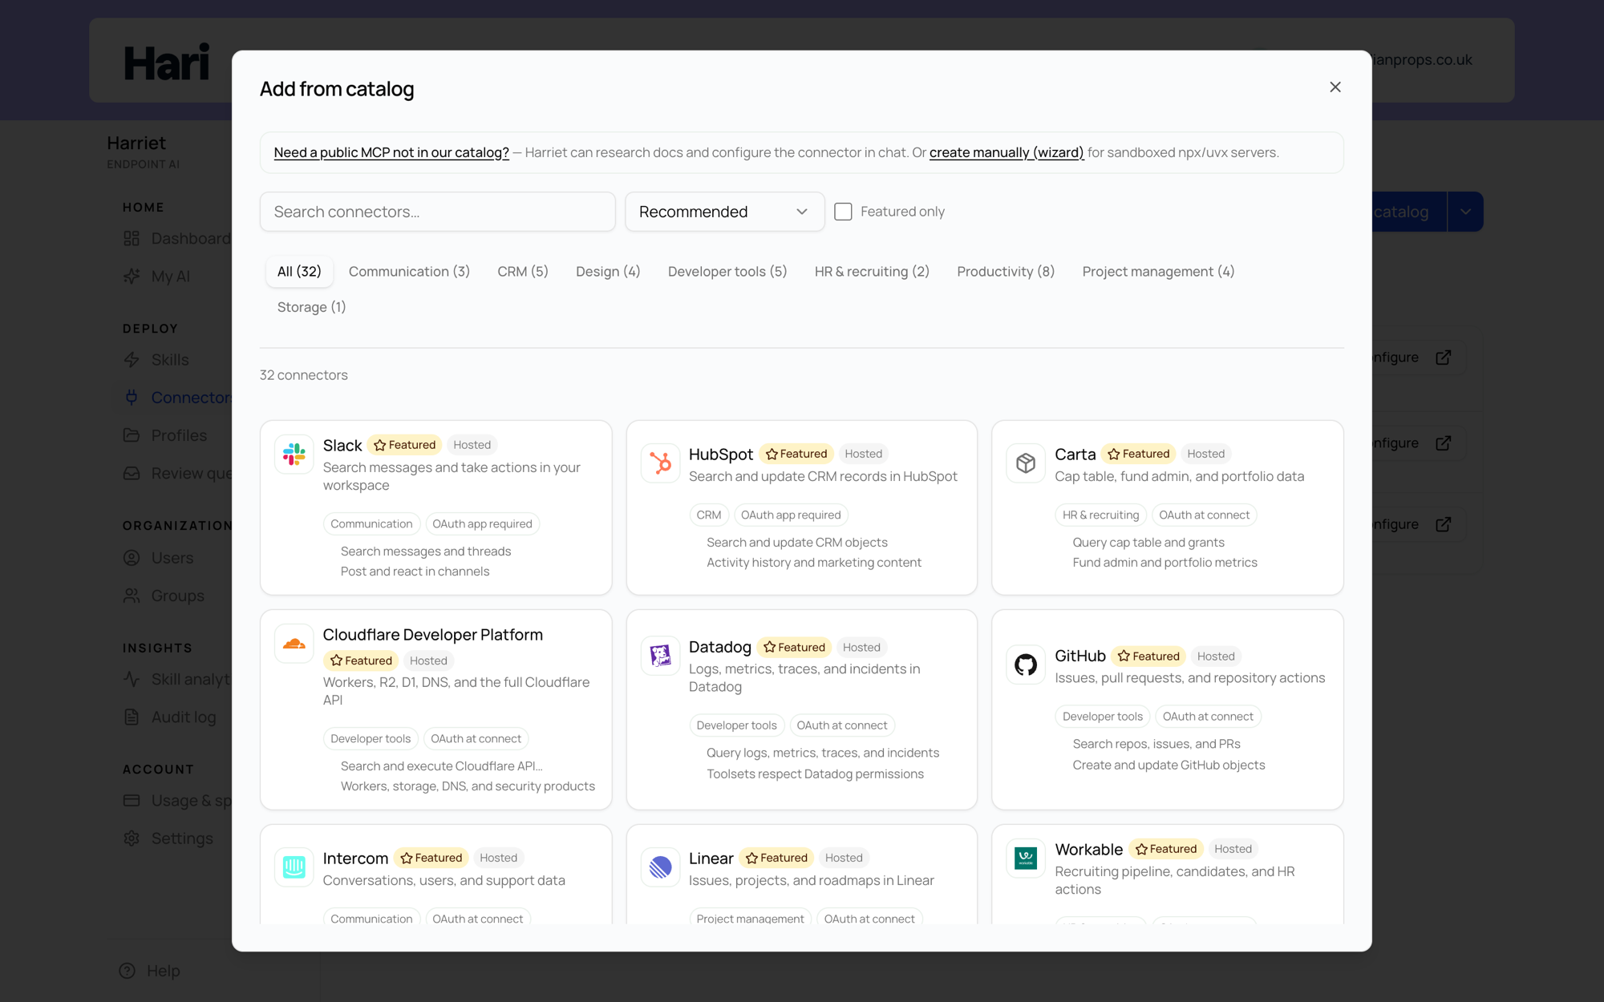
Task: Open the Carta connector card title
Action: tap(1075, 455)
